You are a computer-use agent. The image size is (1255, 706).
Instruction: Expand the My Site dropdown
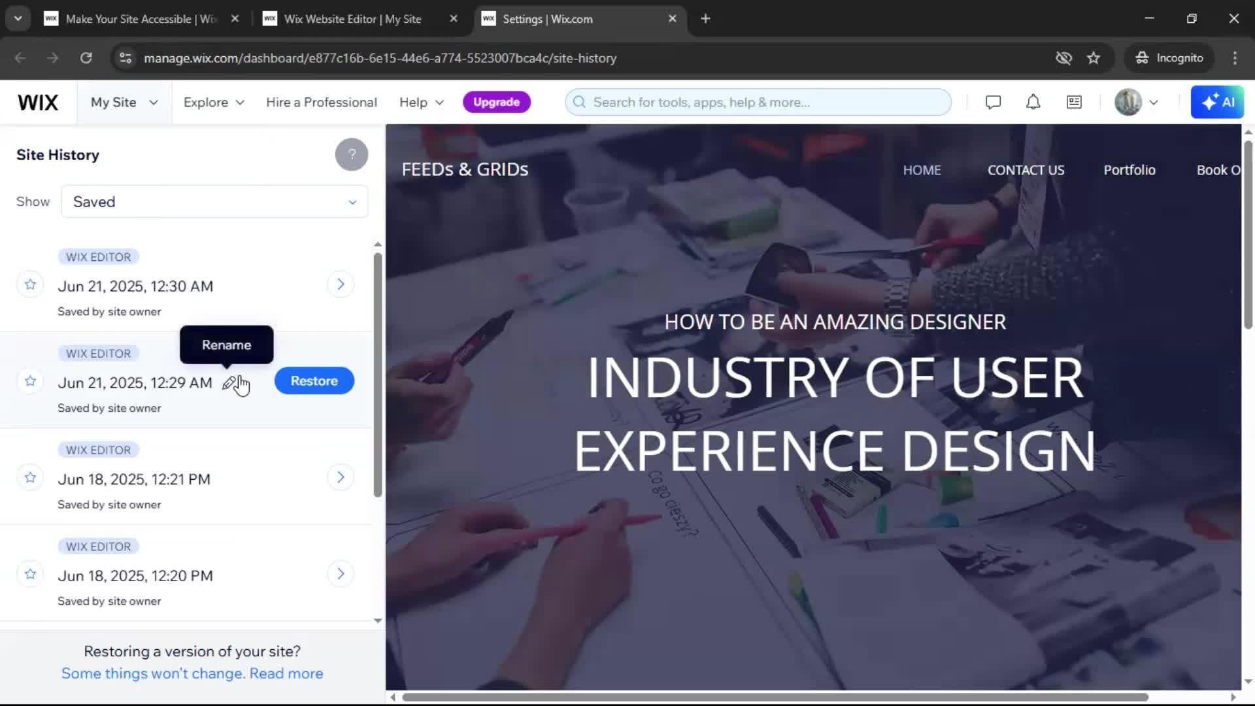point(124,103)
